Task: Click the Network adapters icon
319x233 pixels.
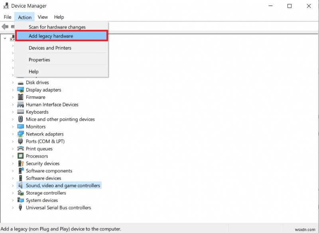Action: pyautogui.click(x=20, y=134)
